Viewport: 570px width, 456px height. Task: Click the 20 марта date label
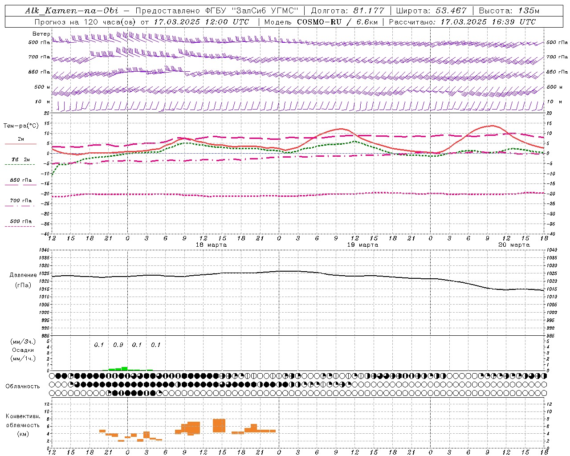(514, 245)
